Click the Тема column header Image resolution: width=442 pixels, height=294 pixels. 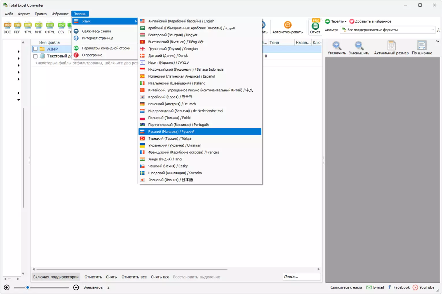coord(281,43)
